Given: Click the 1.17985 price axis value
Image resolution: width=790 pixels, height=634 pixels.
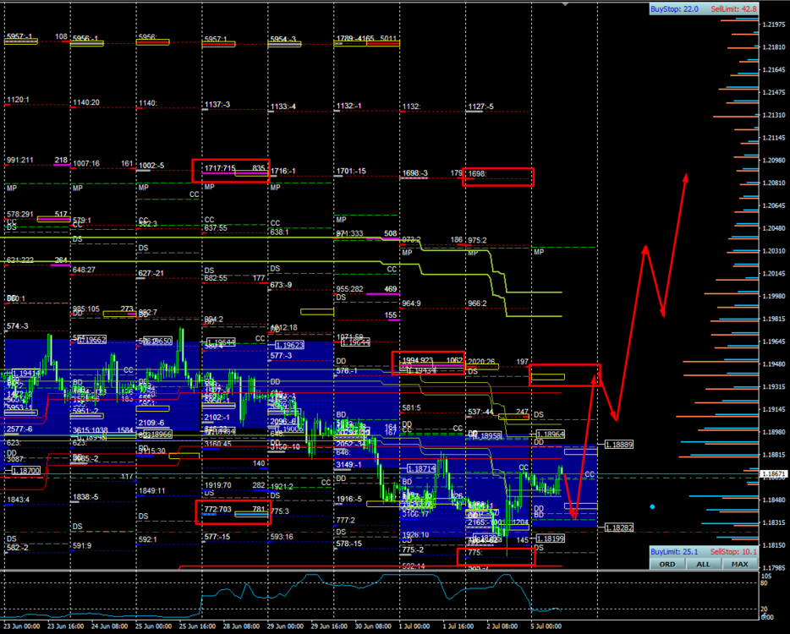Looking at the screenshot, I should [x=775, y=568].
